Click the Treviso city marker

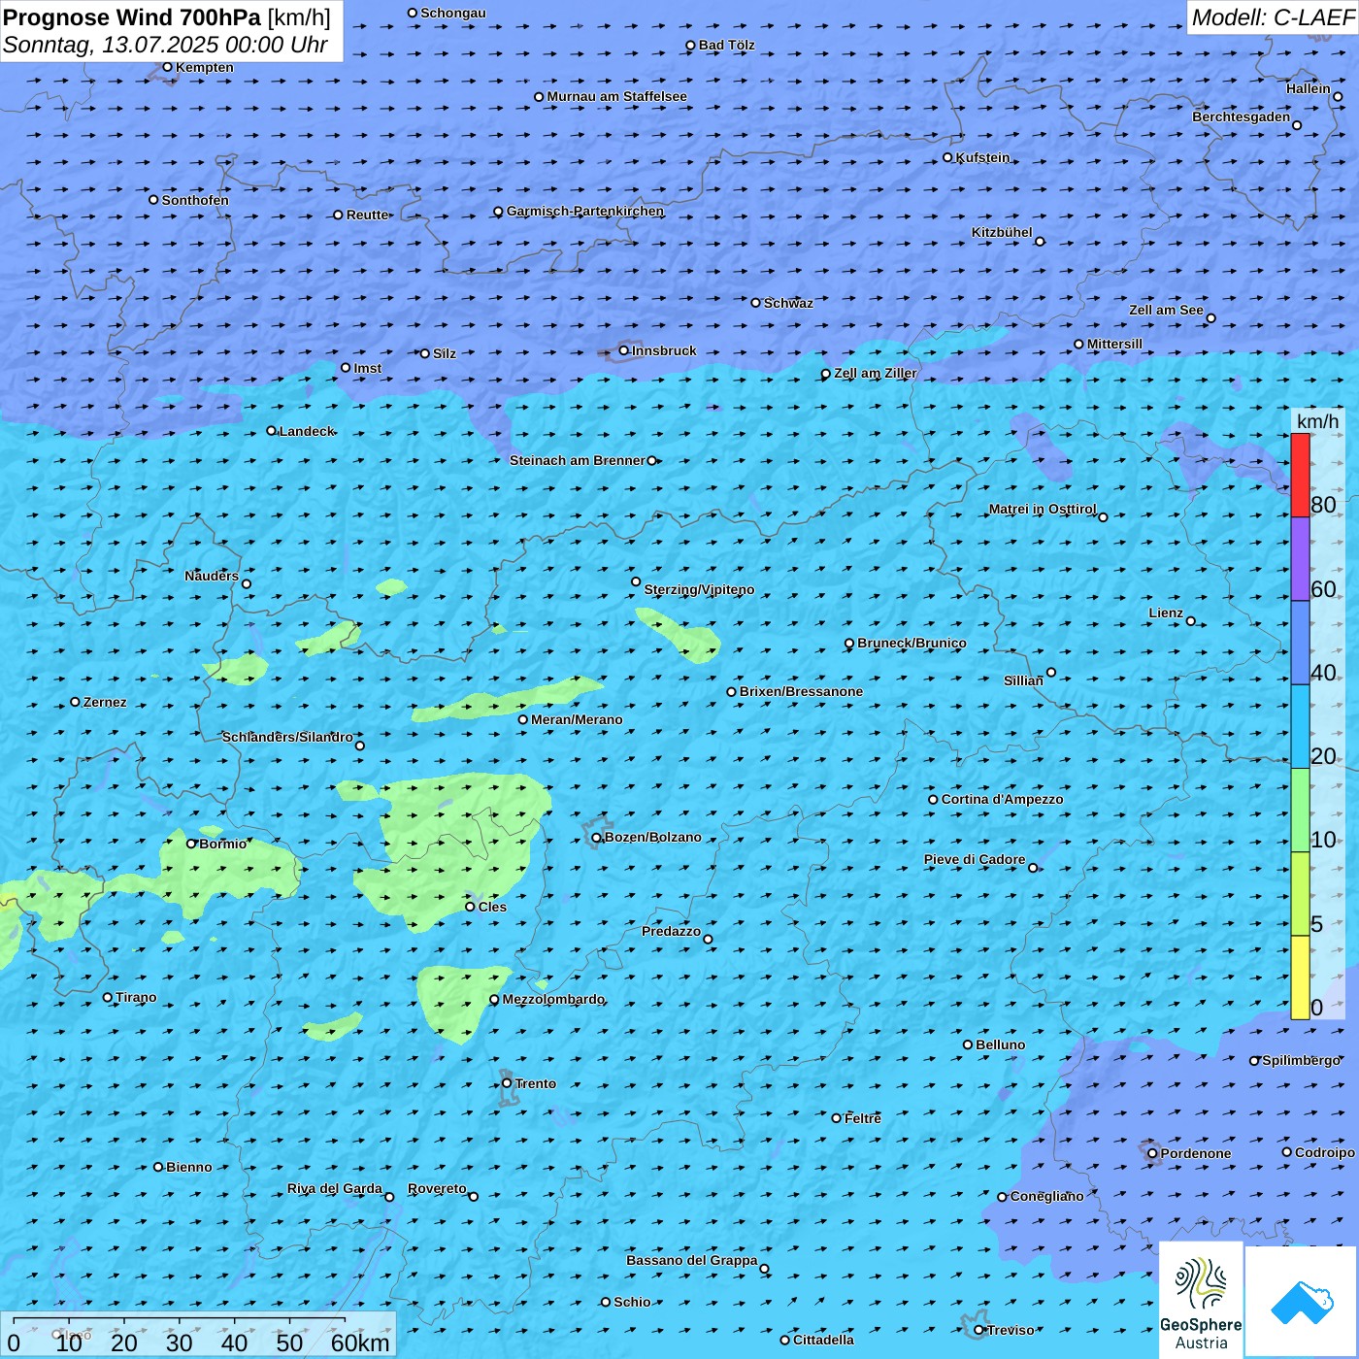pyautogui.click(x=979, y=1330)
